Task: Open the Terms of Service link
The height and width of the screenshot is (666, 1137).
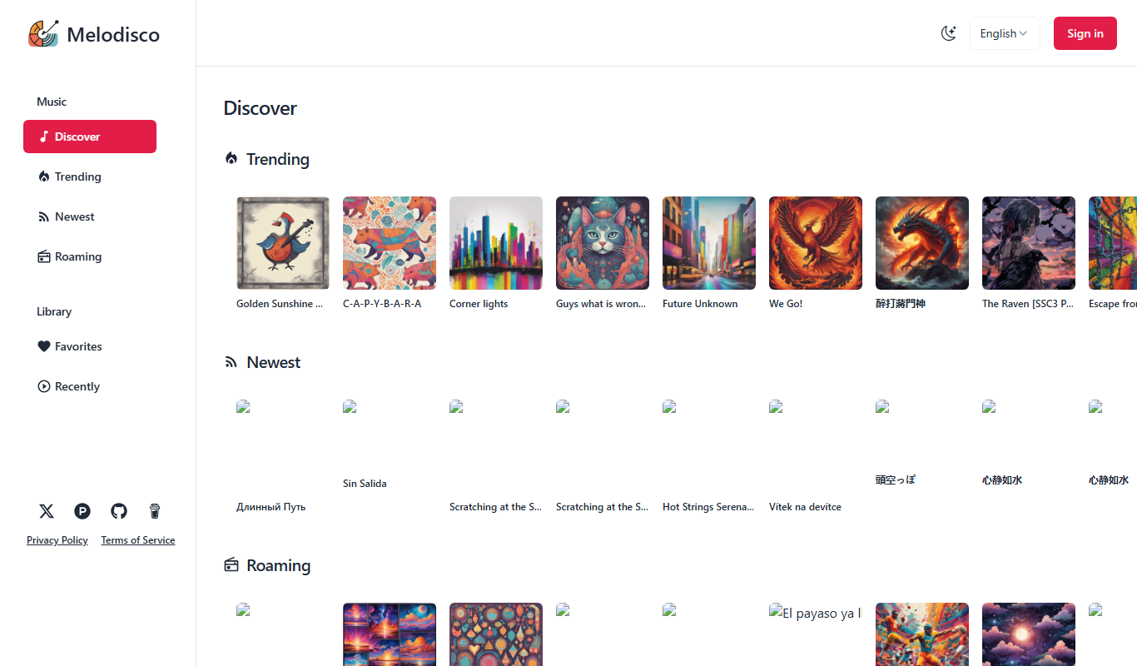Action: pyautogui.click(x=138, y=540)
